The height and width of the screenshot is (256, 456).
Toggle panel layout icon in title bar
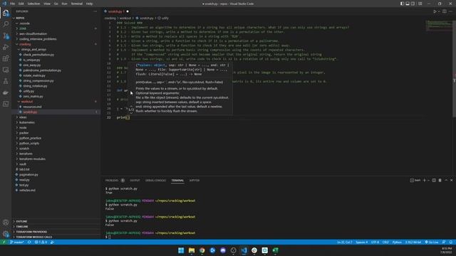pyautogui.click(x=408, y=4)
